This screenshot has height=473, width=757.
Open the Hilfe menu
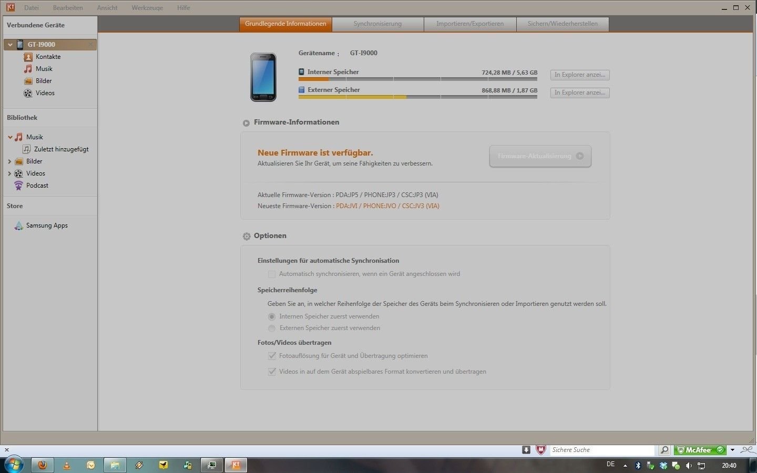coord(183,8)
